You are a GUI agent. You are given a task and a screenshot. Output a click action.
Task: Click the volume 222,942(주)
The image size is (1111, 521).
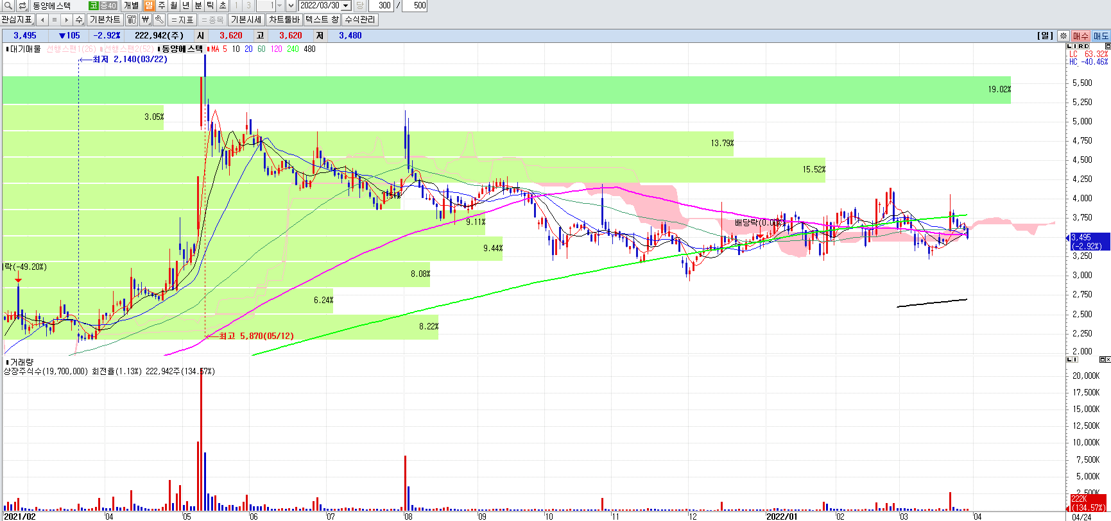(159, 36)
